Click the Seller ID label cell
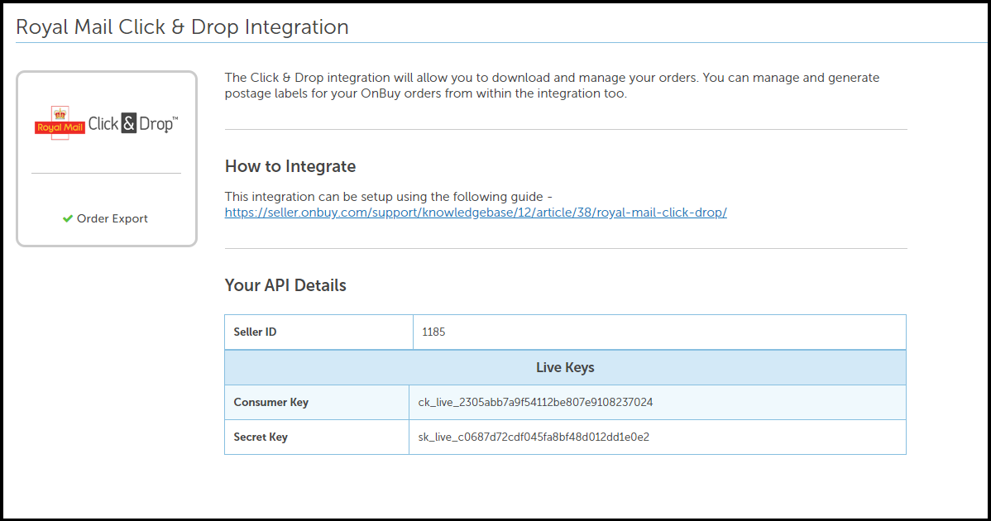This screenshot has height=521, width=991. pos(255,332)
